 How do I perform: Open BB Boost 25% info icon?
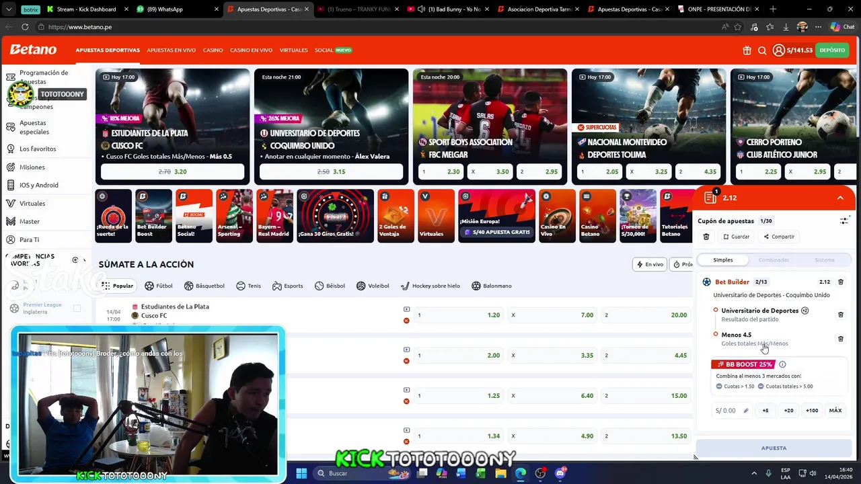click(x=782, y=364)
